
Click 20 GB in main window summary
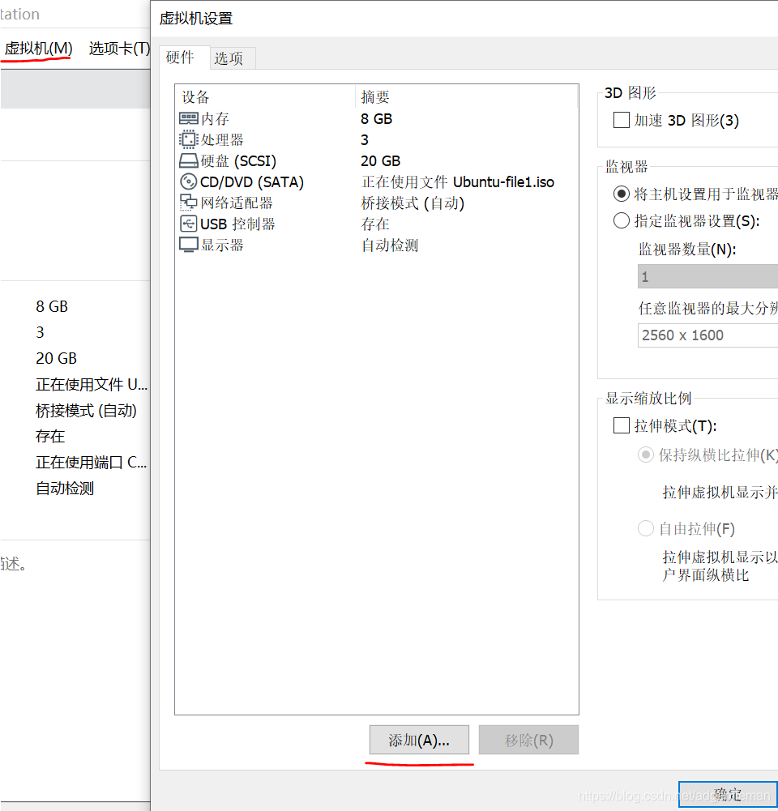click(57, 358)
